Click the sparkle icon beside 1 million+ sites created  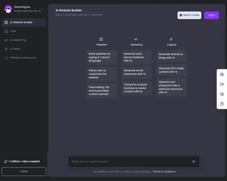pos(5,161)
